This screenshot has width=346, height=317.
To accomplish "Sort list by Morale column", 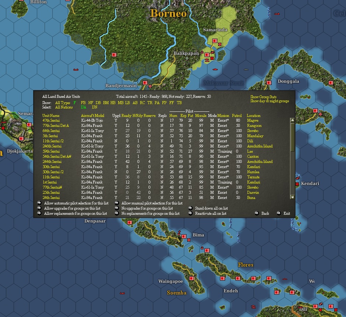I will (201, 115).
